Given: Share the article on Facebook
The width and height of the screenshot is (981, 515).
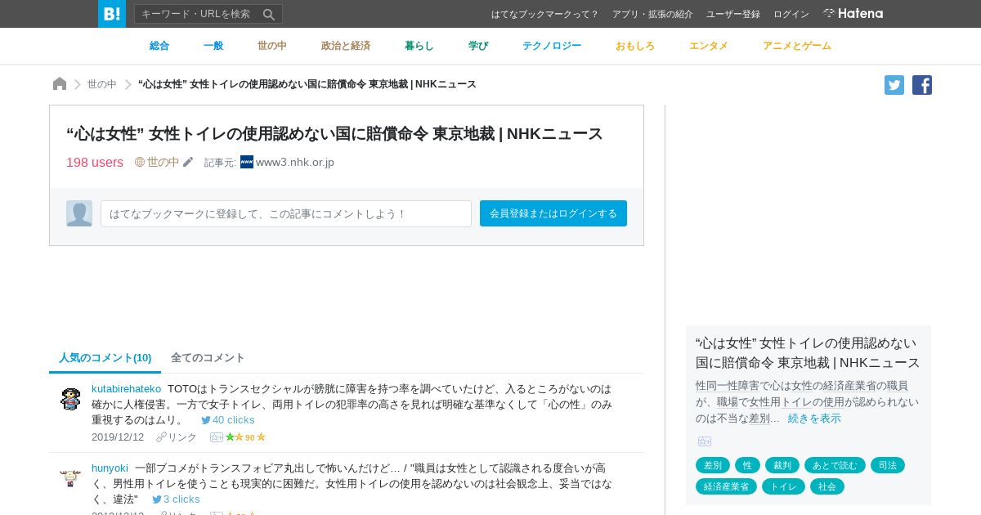Looking at the screenshot, I should (x=922, y=85).
